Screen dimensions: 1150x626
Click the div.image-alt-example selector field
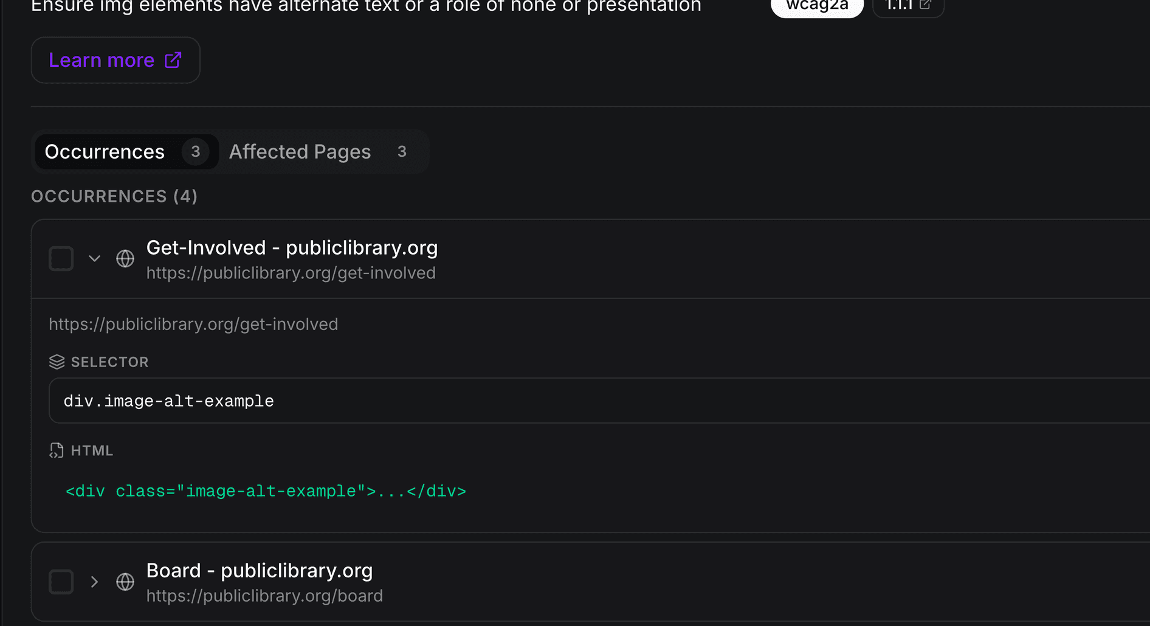(599, 401)
